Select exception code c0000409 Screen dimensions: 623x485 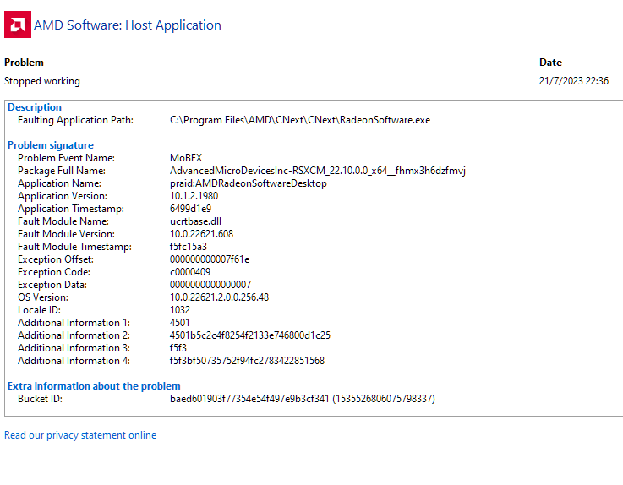(190, 272)
